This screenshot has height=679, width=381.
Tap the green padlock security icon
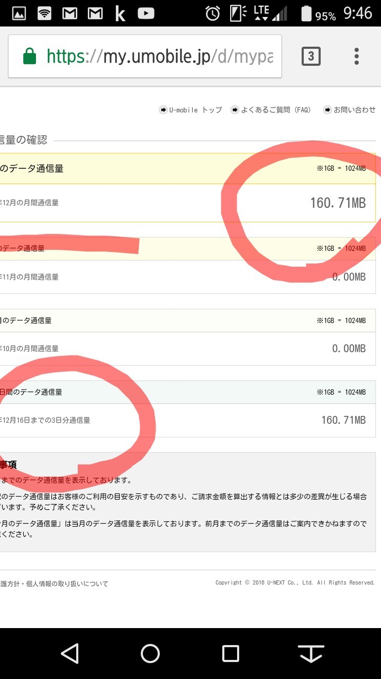coord(30,56)
